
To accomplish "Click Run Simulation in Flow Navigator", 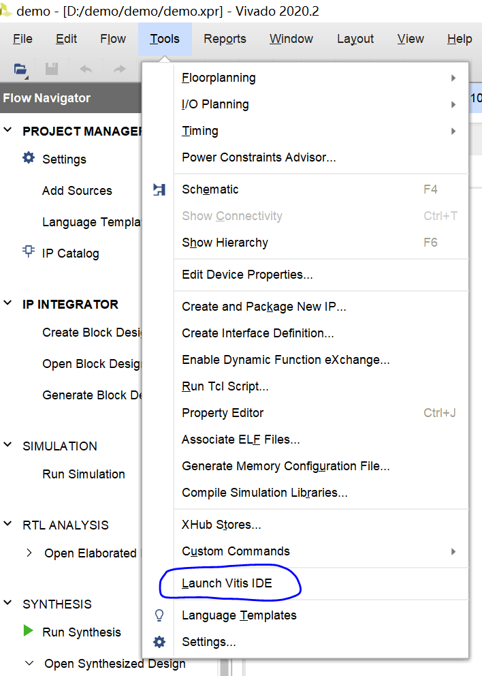I will pyautogui.click(x=84, y=474).
